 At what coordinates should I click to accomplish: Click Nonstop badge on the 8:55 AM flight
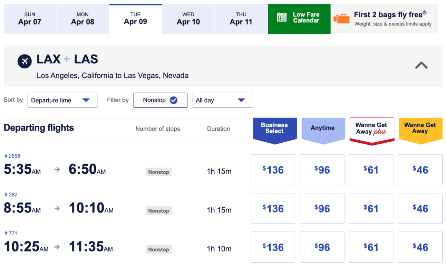pos(158,211)
